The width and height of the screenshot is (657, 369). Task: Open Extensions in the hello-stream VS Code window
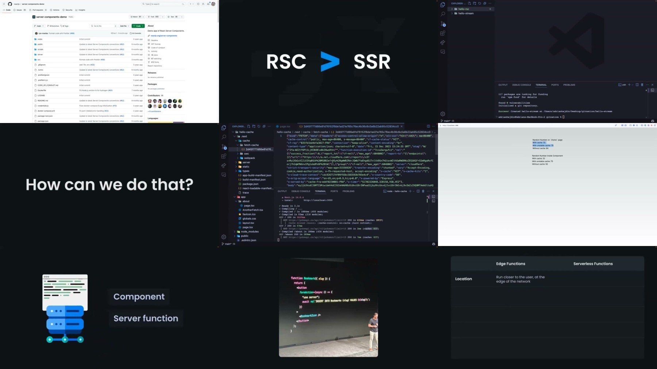click(443, 33)
